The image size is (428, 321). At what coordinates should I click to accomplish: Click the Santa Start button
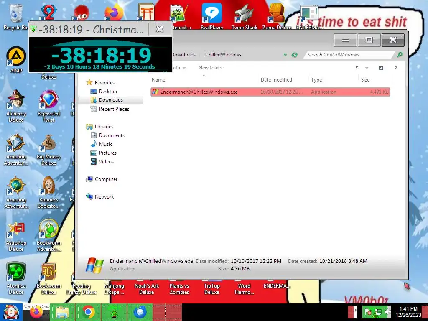click(11, 312)
